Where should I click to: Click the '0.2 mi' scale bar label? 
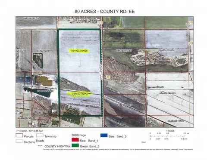(x=186, y=133)
